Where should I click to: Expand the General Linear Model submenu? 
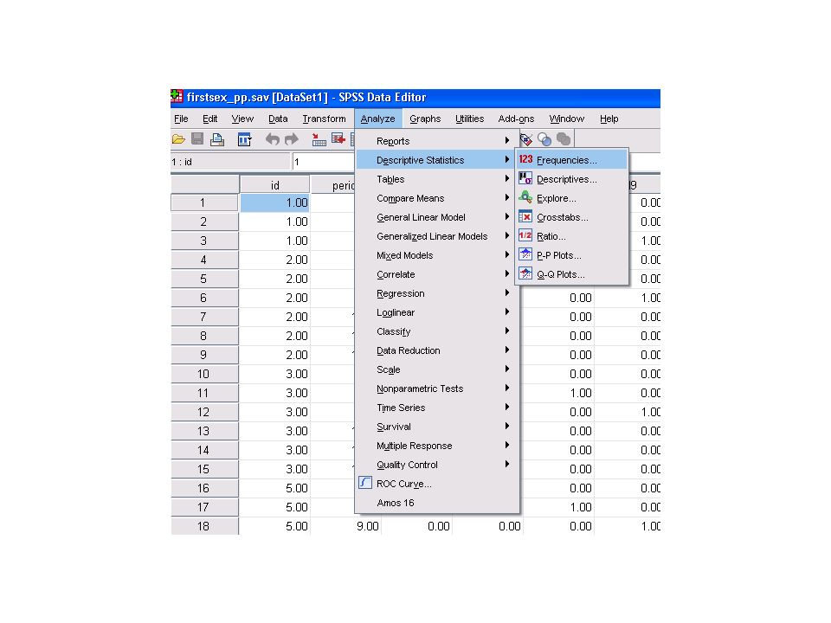pos(436,217)
